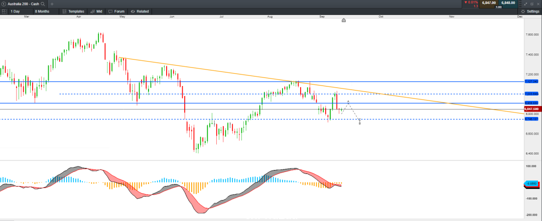
Task: Select the current price tag 6,847.500
Action: pos(531,109)
